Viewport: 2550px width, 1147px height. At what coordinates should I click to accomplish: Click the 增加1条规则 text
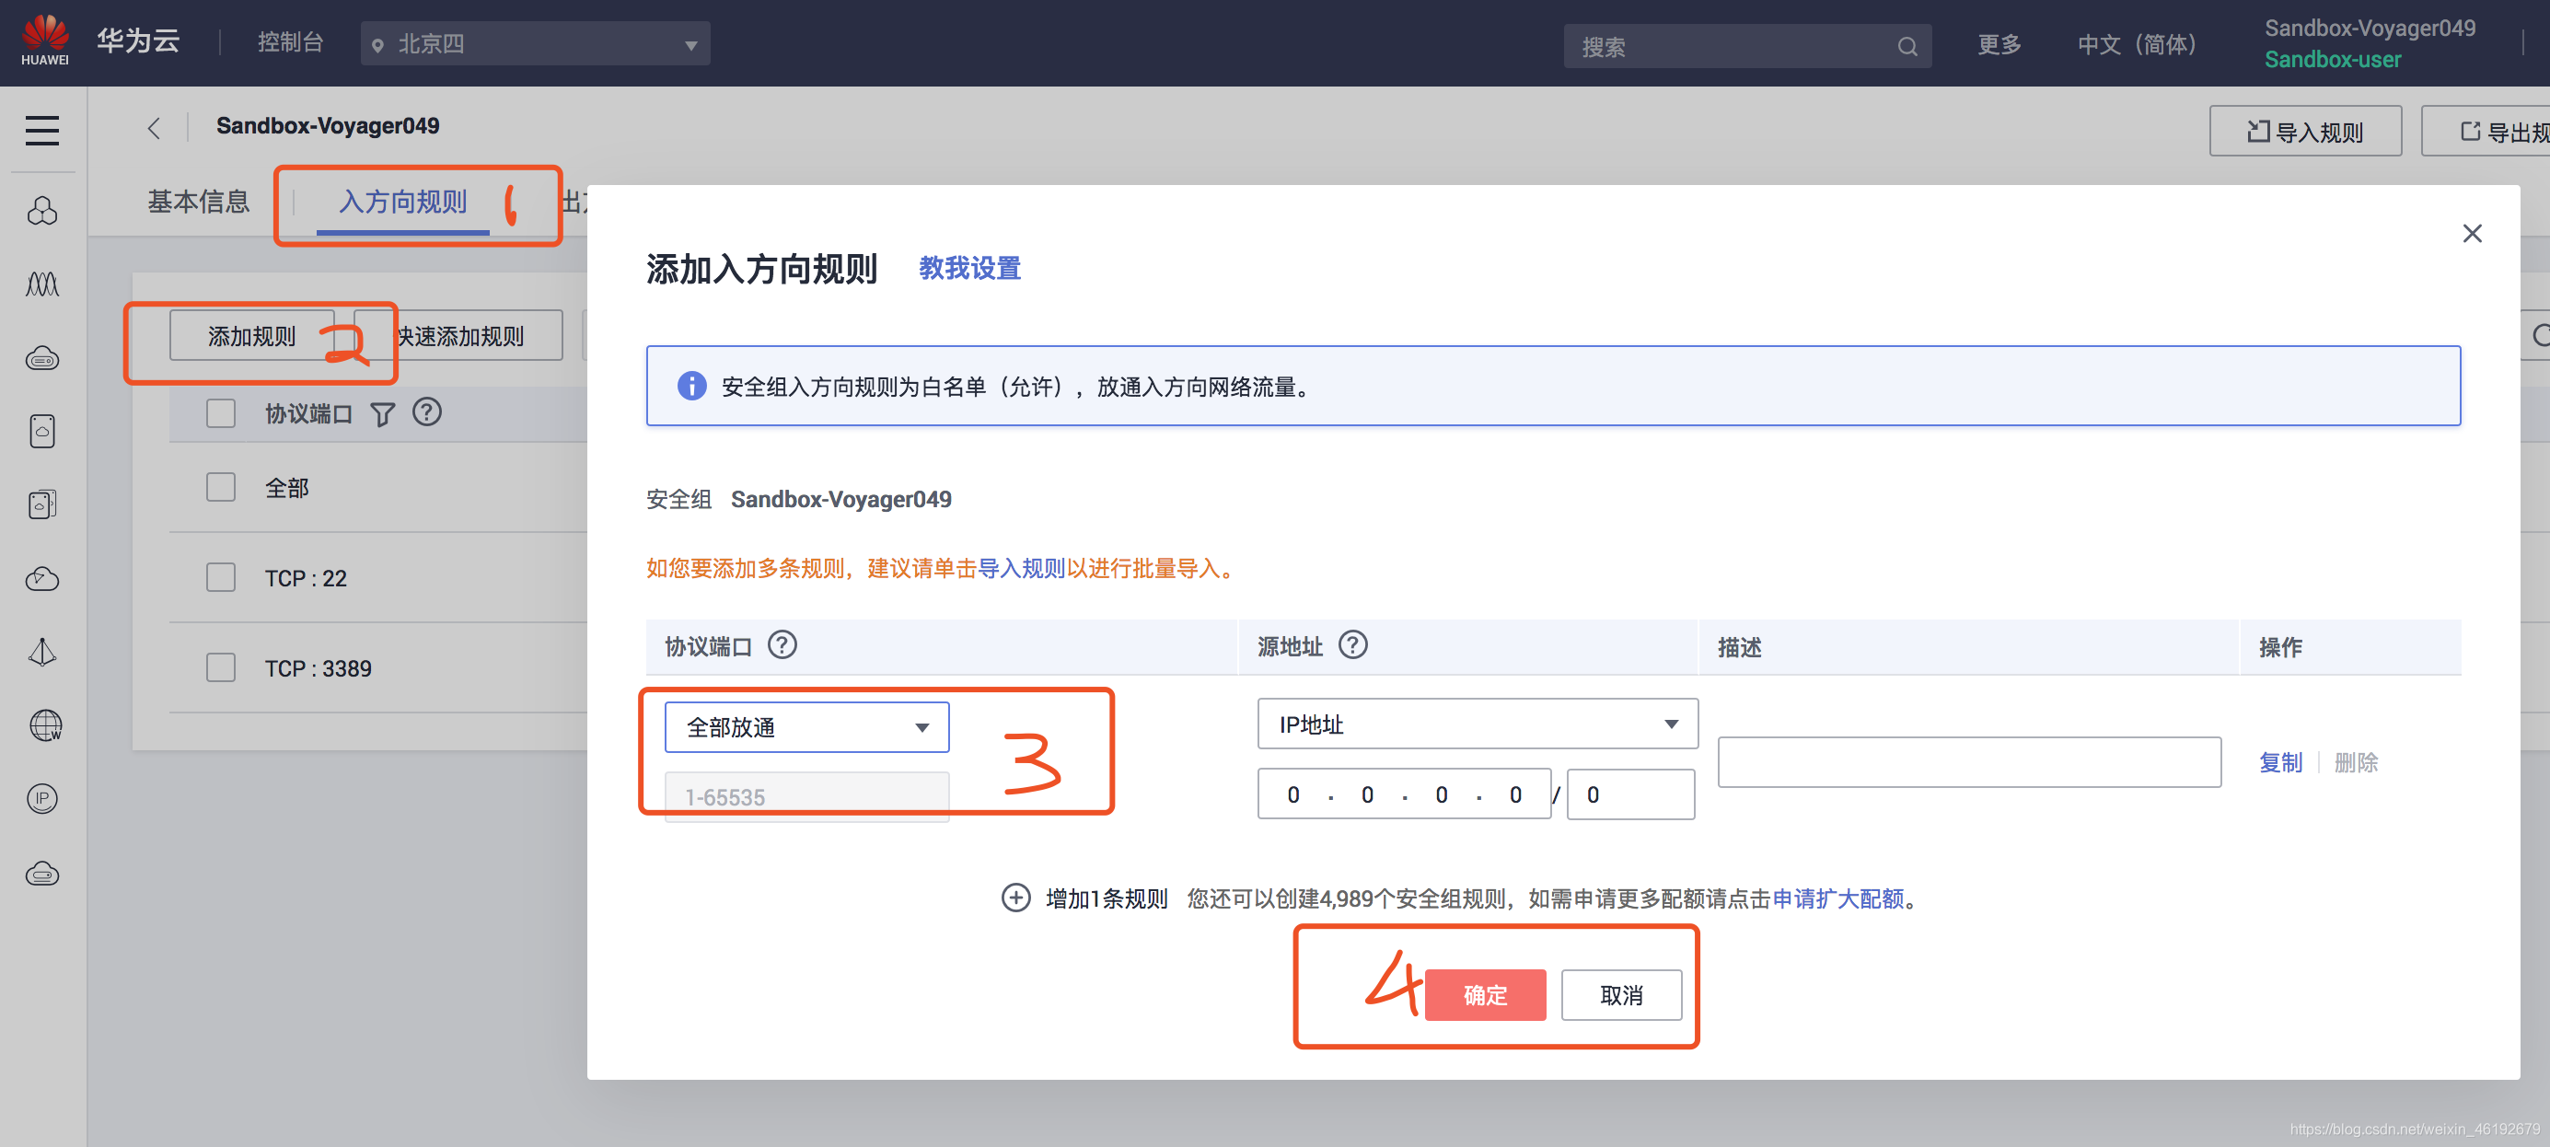(1107, 898)
